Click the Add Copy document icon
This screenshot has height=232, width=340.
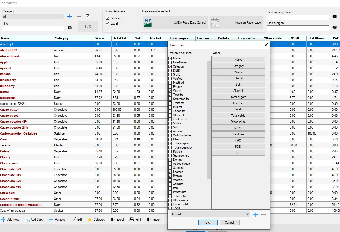tap(27, 220)
